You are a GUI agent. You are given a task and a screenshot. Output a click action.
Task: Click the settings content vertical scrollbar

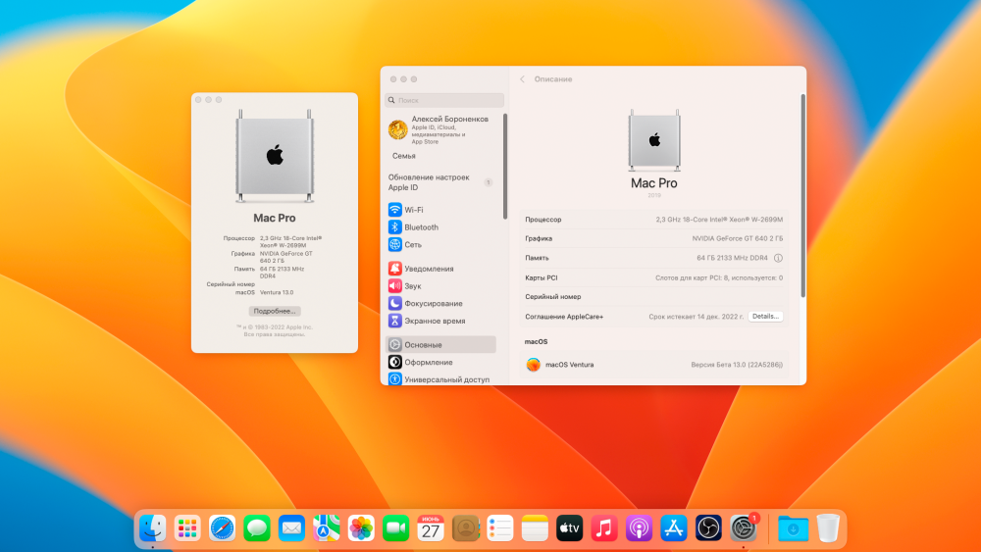pyautogui.click(x=802, y=196)
